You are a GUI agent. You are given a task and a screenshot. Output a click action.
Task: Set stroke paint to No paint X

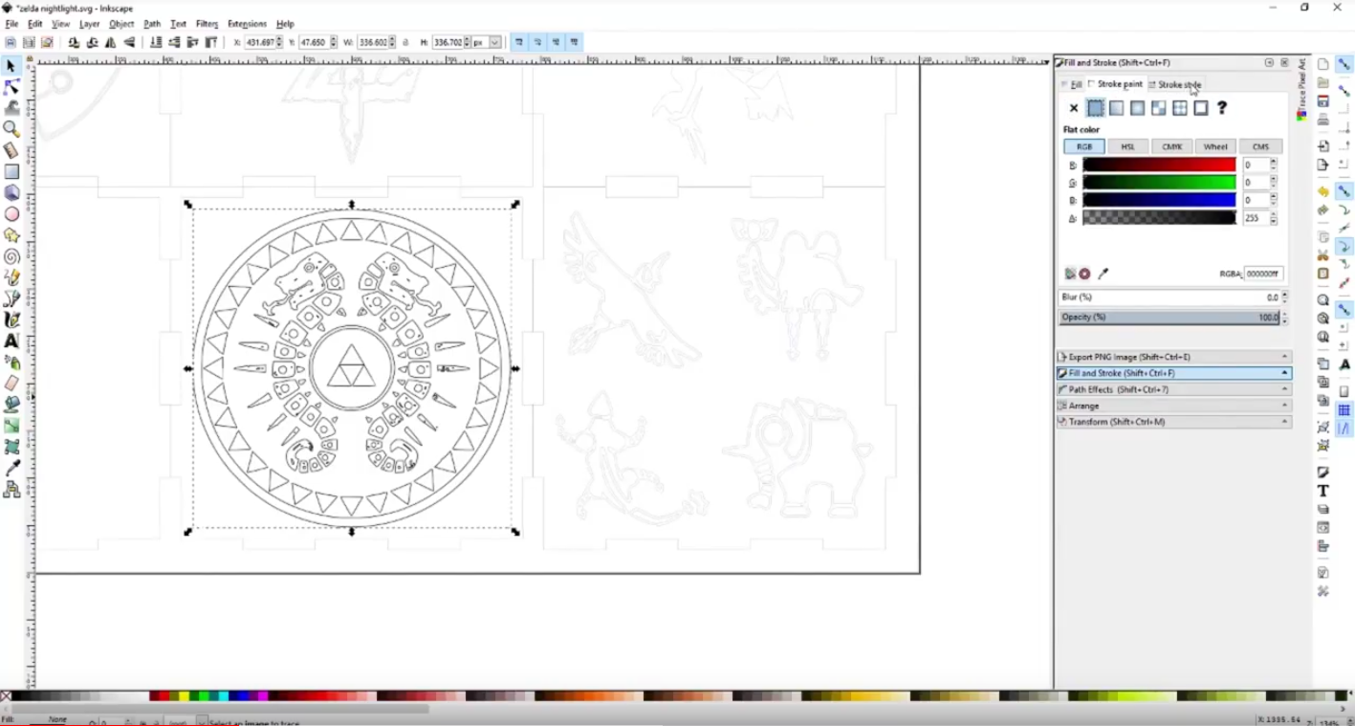(1074, 108)
